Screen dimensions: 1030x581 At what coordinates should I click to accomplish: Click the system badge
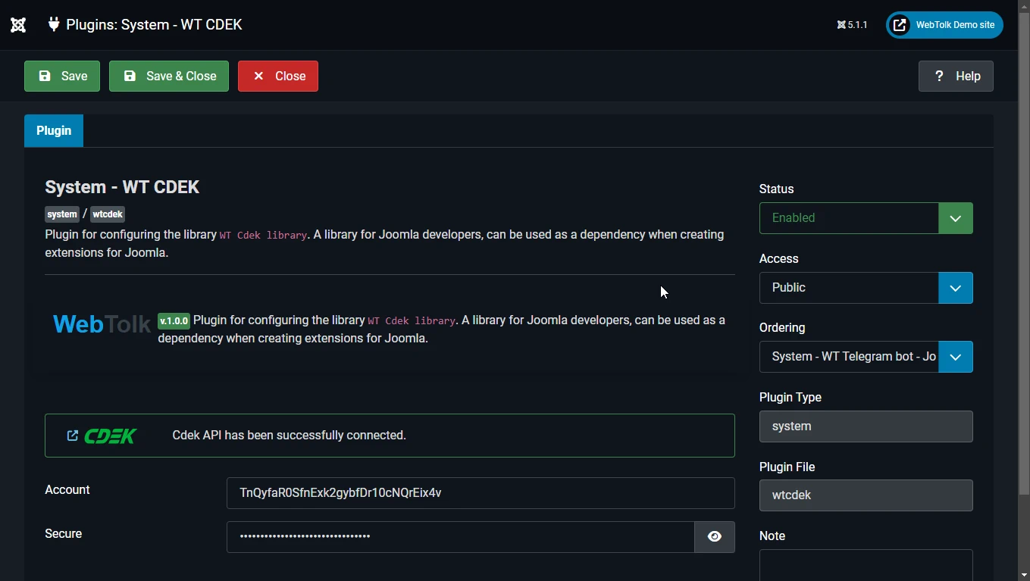(x=62, y=214)
